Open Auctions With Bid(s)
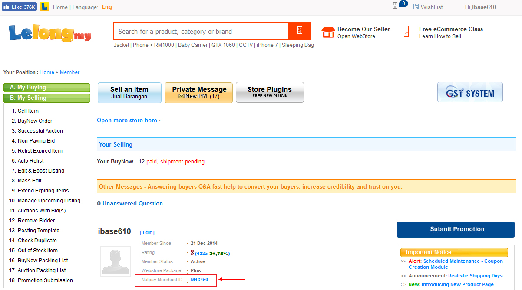Viewport: 522px width, 290px height. pos(42,211)
